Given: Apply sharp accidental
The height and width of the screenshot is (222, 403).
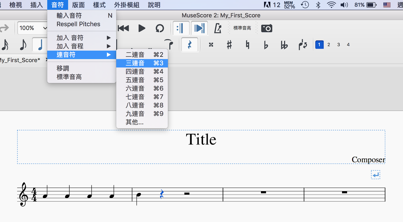Looking at the screenshot, I should (229, 45).
